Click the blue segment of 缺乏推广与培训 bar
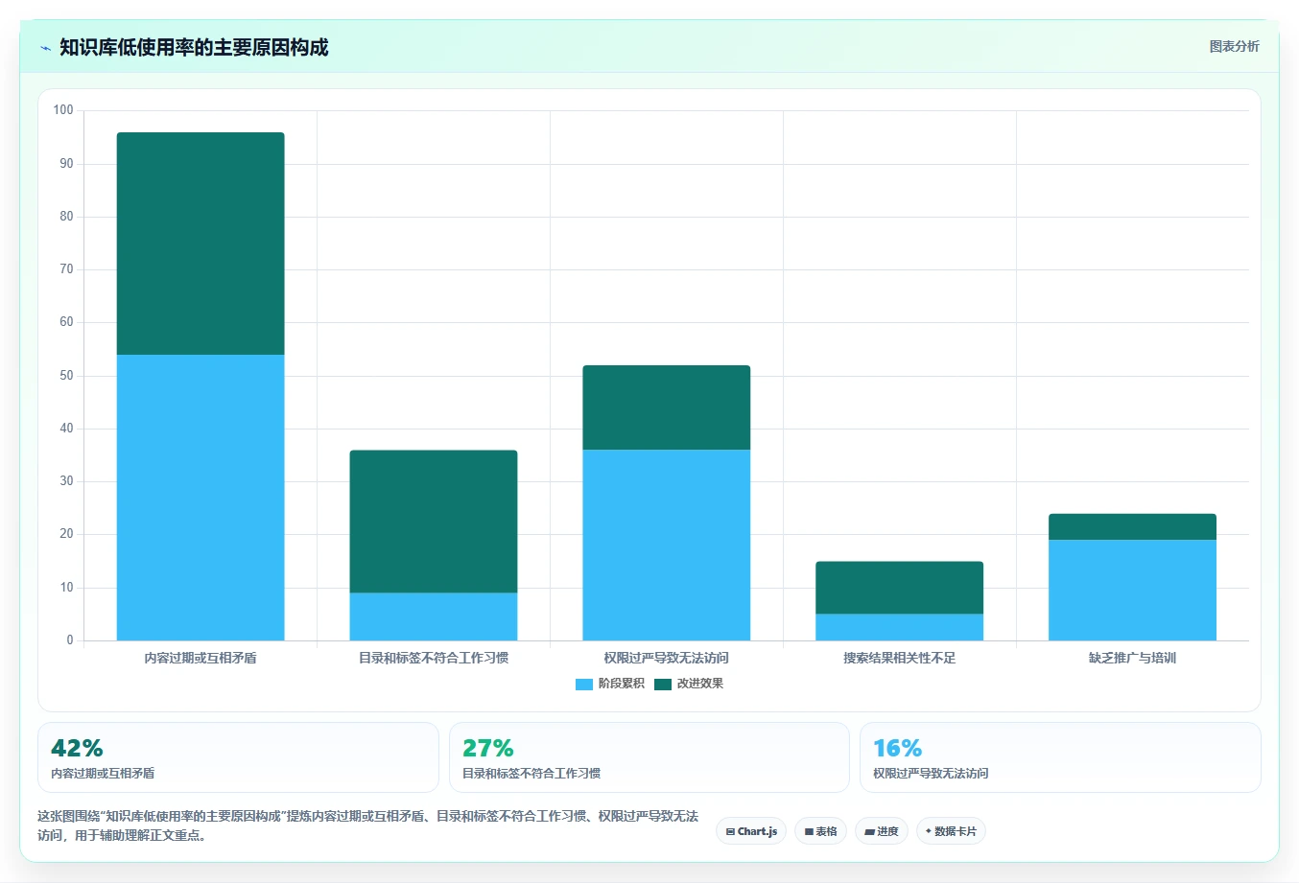 click(x=1132, y=590)
